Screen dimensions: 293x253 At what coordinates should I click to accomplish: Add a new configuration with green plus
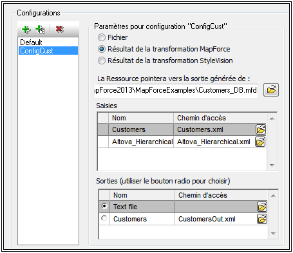point(26,30)
